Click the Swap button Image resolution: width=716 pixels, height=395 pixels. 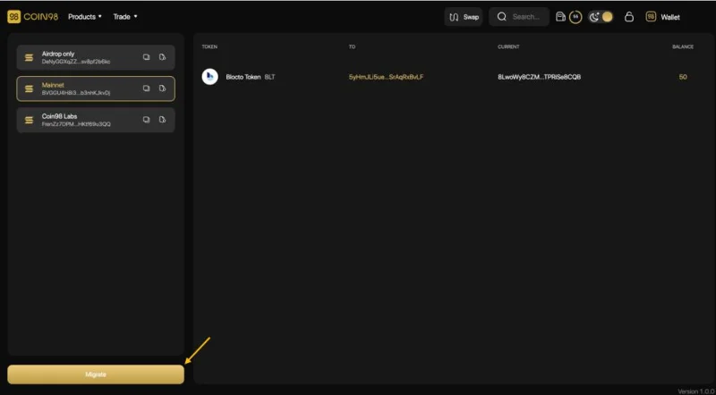point(464,17)
